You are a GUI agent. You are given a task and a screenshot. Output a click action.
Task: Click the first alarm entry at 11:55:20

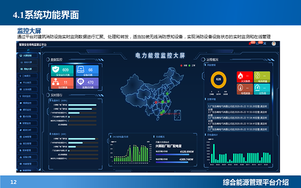pyautogui.click(x=238, y=107)
